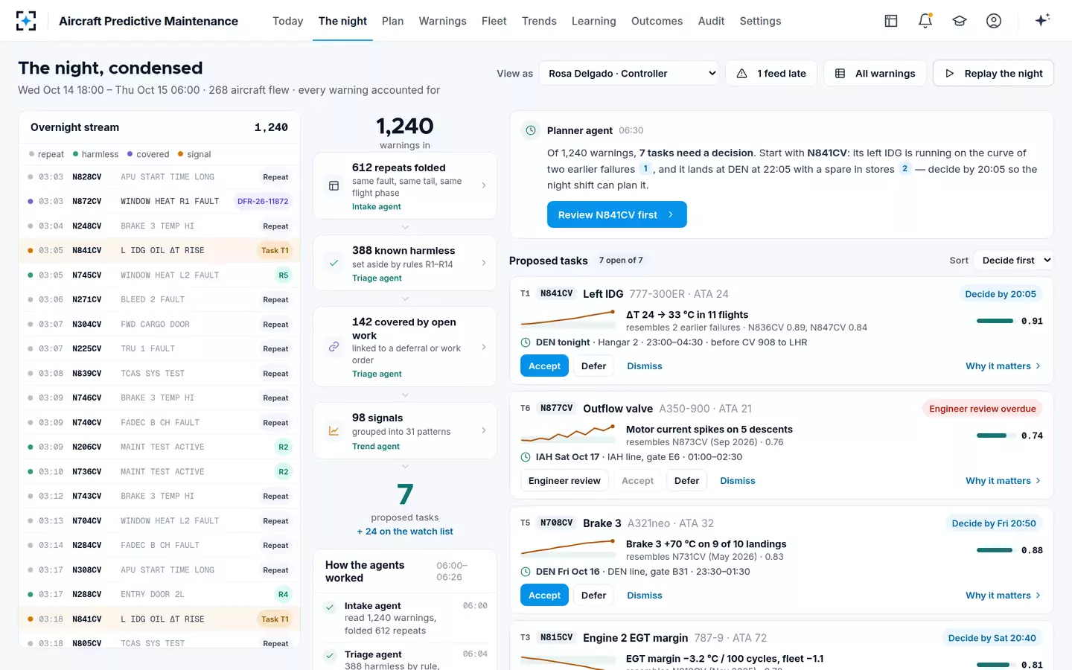Viewport: 1072px width, 670px height.
Task: Click the Aircraft Predictive Maintenance logo icon
Action: [26, 21]
